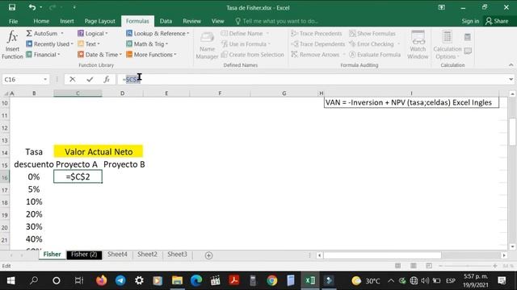Add a new sheet with plus button
Image resolution: width=517 pixels, height=290 pixels.
coord(208,255)
